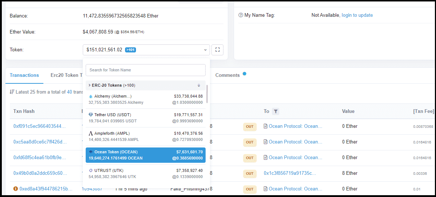
Task: Open Ocean Protocol link in 0xed8a43f9 row
Action: coord(296,189)
